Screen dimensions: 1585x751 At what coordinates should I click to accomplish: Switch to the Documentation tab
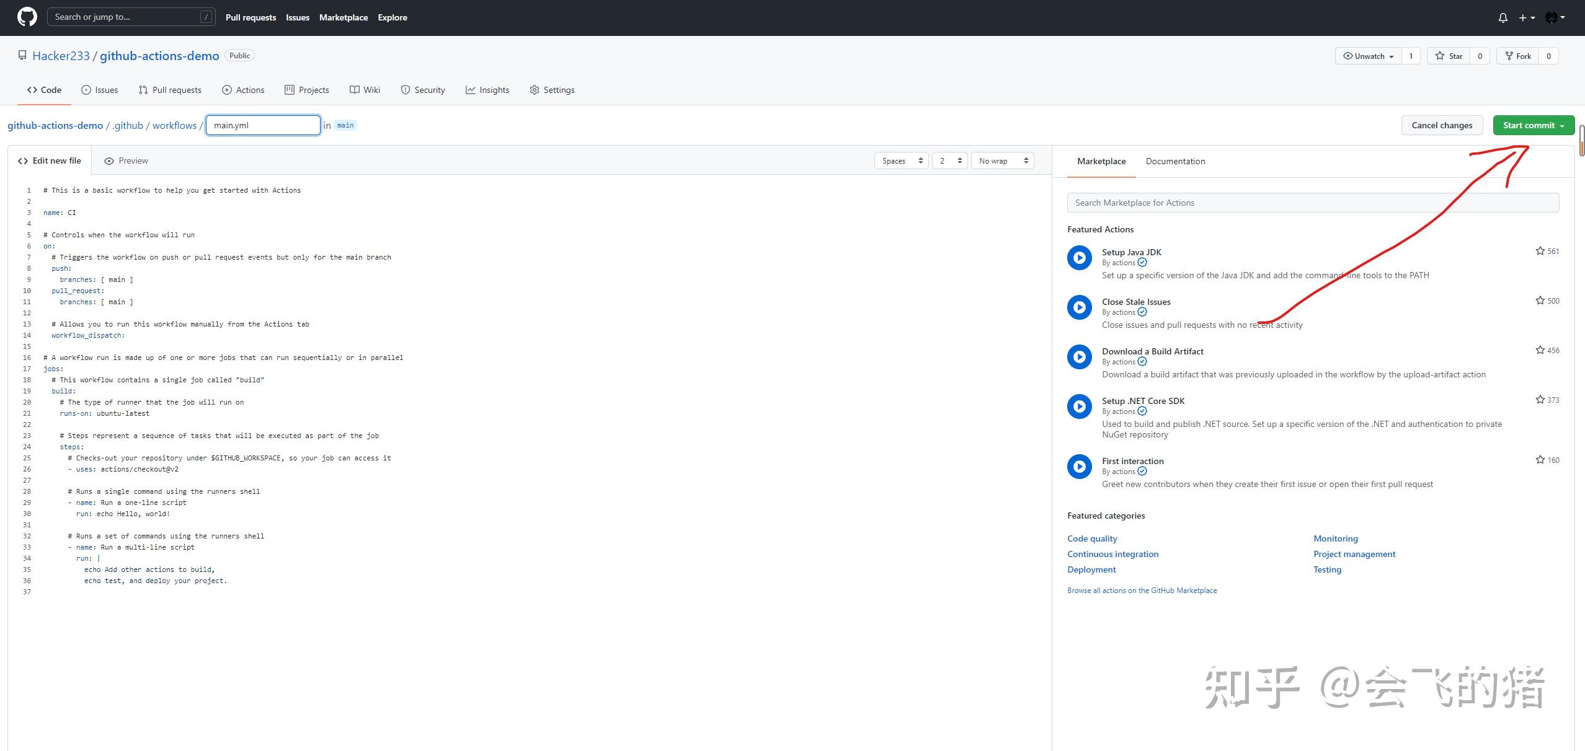pyautogui.click(x=1174, y=161)
